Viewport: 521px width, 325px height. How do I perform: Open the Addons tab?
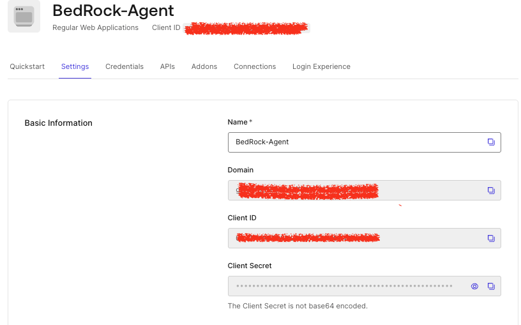[x=204, y=66]
